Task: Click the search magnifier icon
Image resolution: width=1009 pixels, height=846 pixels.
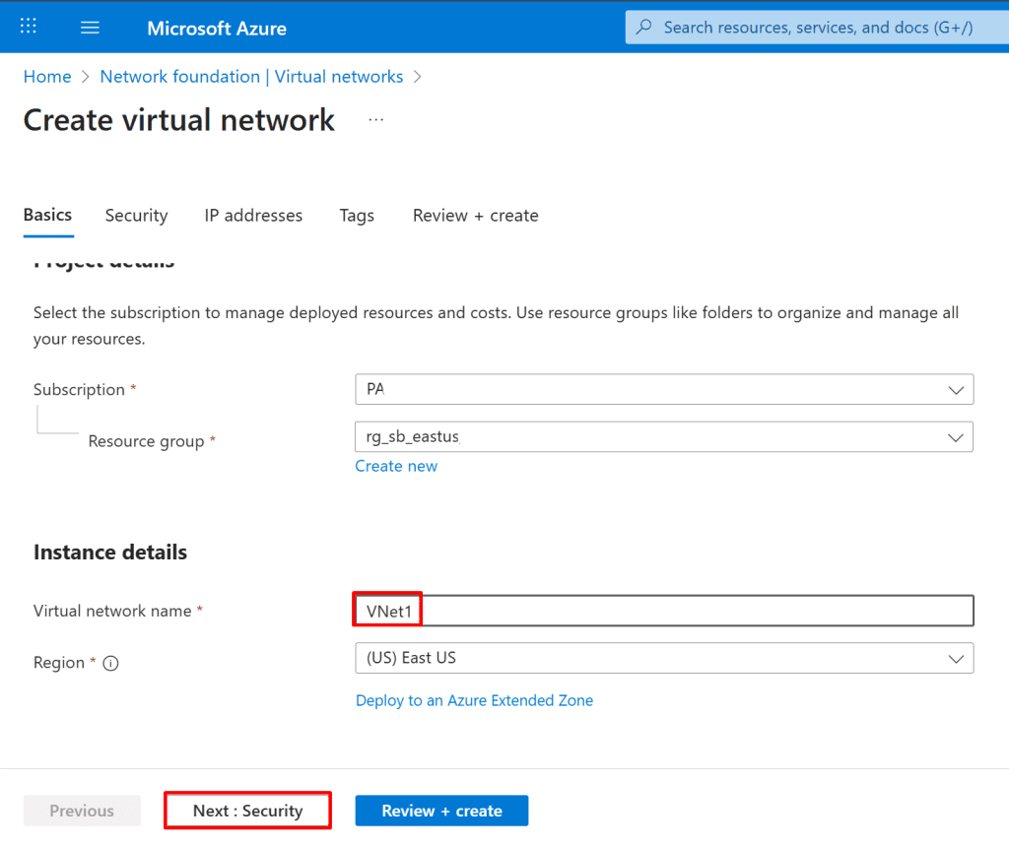Action: tap(644, 28)
